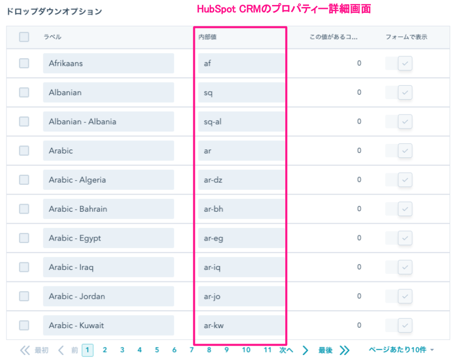Viewport: 458px width, 364px height.
Task: Check the Afrikaans row checkbox
Action: [x=24, y=63]
